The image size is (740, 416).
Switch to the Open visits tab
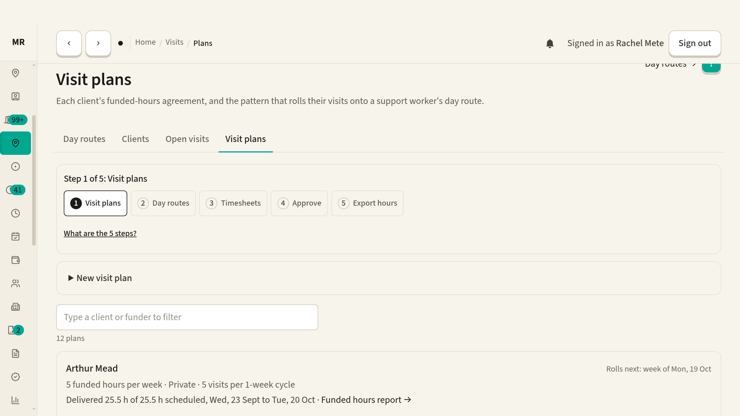[187, 139]
